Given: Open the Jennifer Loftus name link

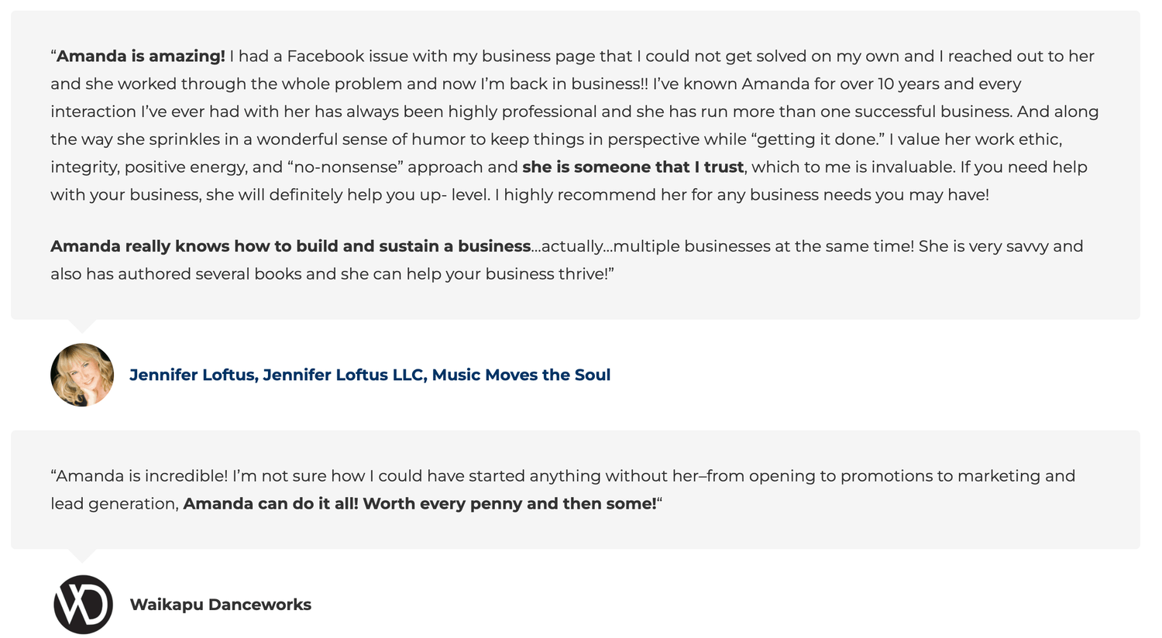Looking at the screenshot, I should pyautogui.click(x=370, y=375).
